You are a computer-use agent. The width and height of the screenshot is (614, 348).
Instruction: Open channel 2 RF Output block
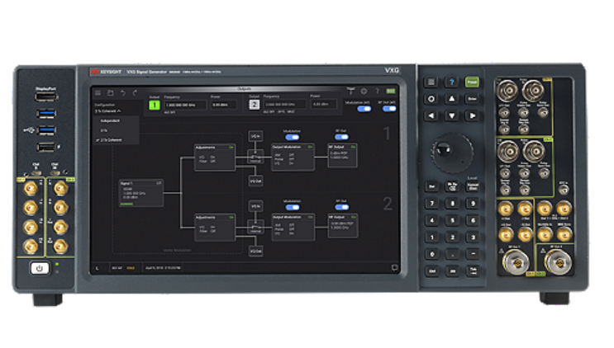[x=343, y=225]
